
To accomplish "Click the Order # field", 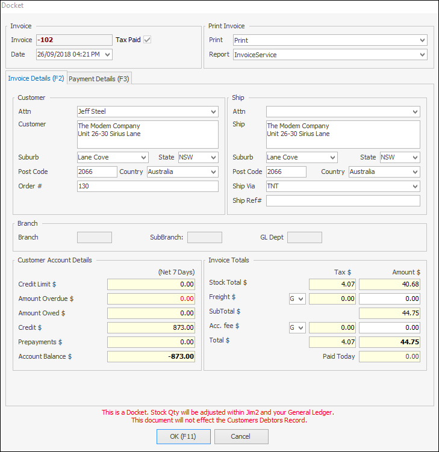I will [x=148, y=187].
